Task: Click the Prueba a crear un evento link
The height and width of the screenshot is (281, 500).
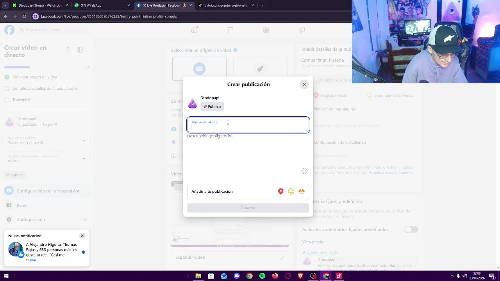Action: 391,173
